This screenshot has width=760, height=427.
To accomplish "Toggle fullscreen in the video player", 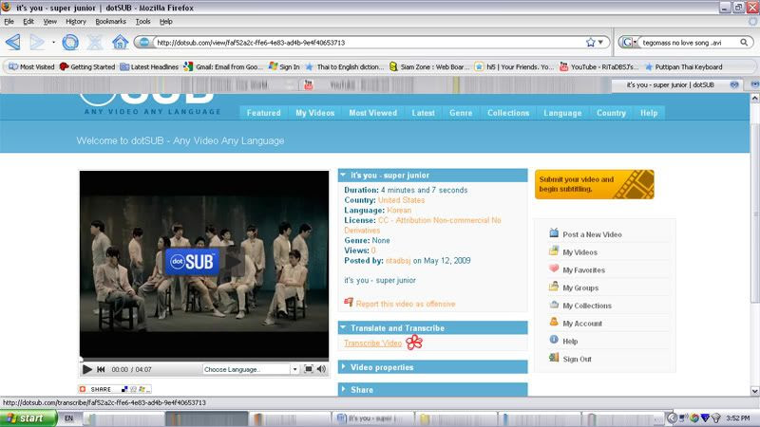I will tap(308, 369).
